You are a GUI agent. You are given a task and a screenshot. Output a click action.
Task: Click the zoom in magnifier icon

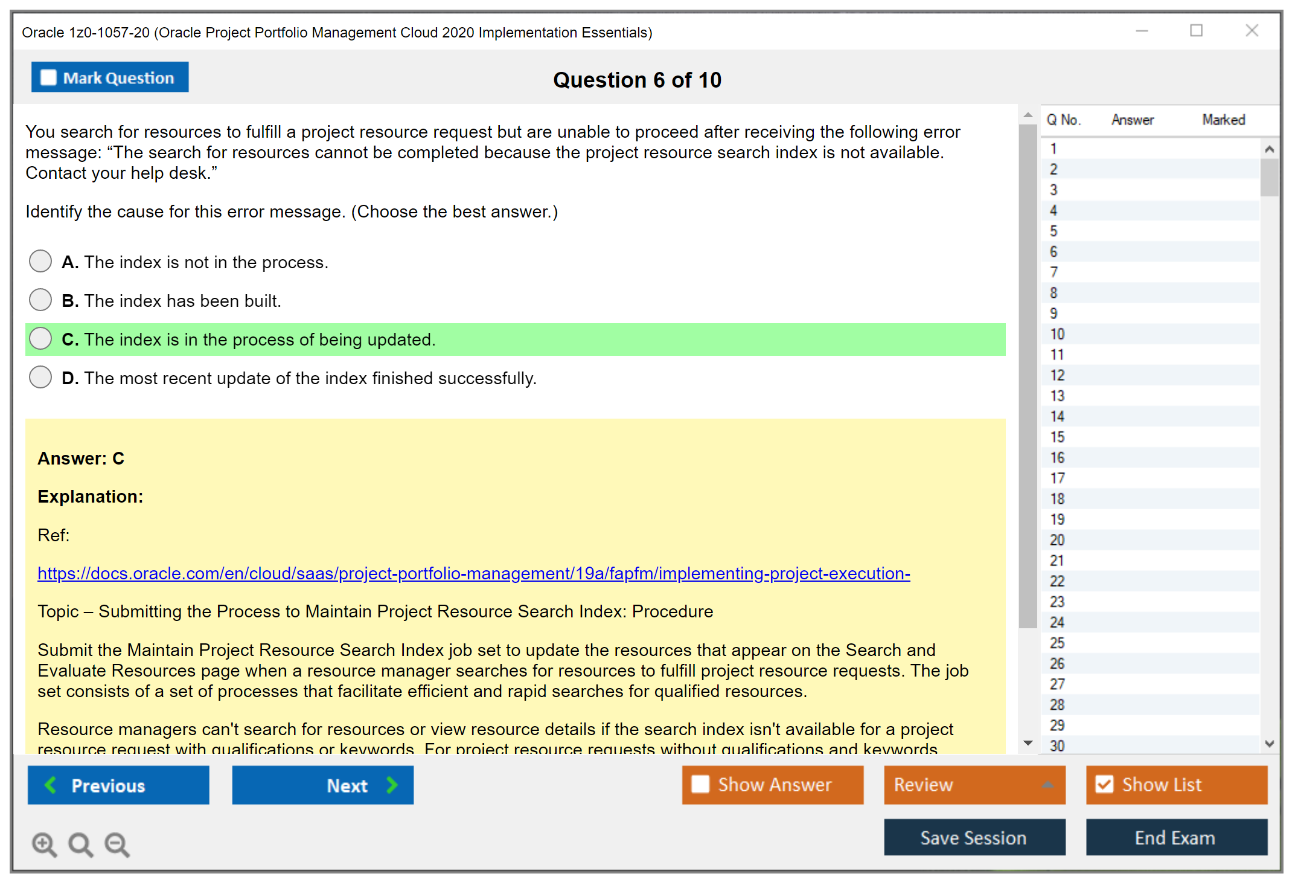pyautogui.click(x=43, y=843)
